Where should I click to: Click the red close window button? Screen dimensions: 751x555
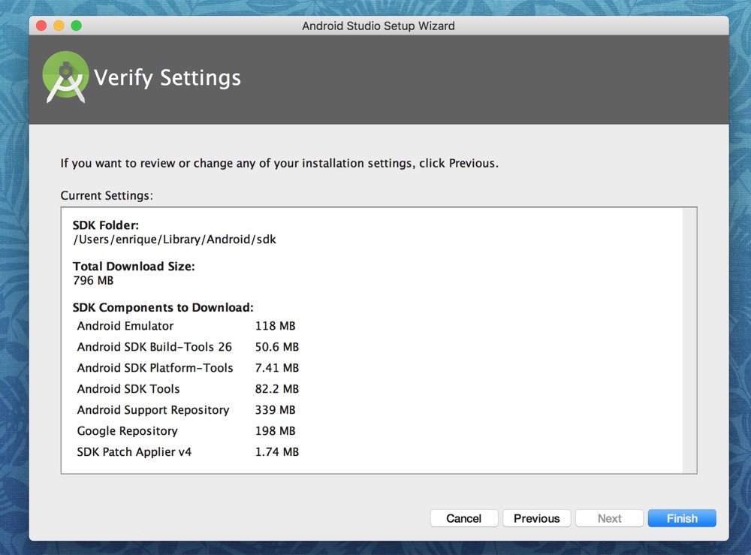pos(41,26)
